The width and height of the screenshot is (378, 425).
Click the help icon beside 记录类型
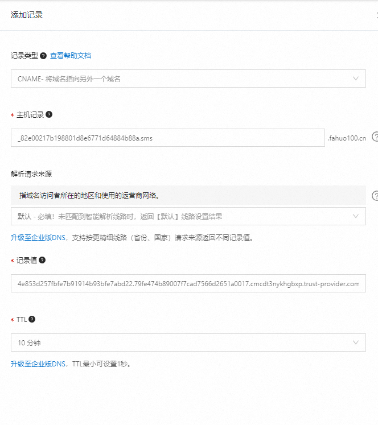point(43,56)
